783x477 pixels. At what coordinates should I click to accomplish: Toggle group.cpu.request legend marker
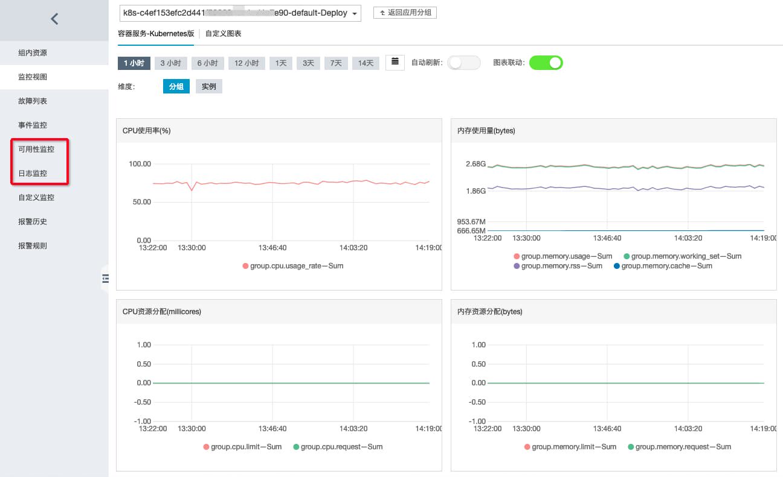pos(296,447)
